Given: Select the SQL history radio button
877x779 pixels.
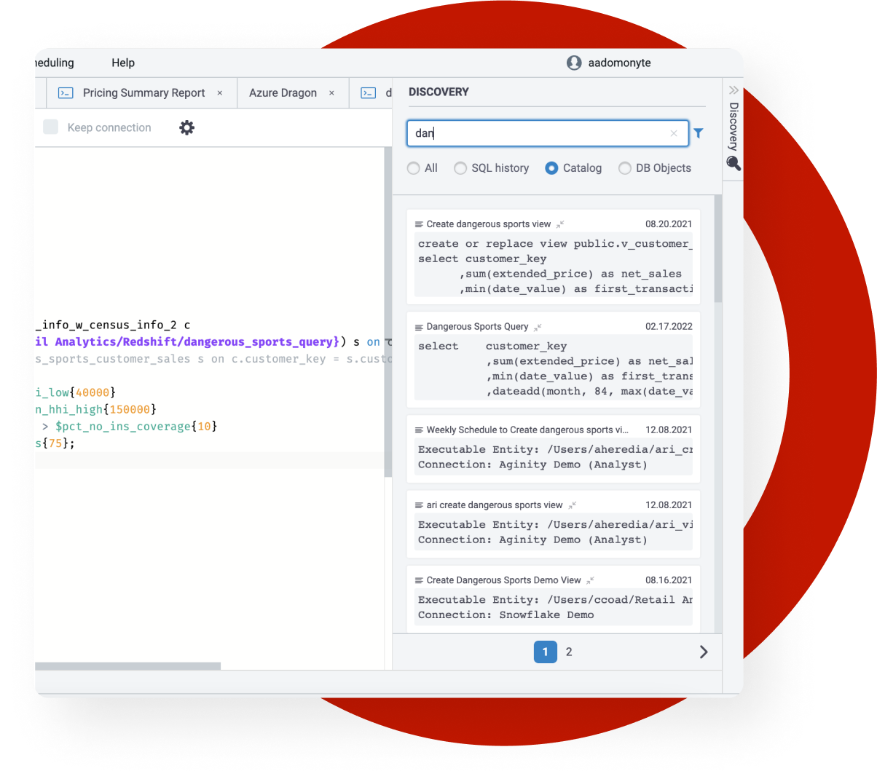Looking at the screenshot, I should point(460,168).
